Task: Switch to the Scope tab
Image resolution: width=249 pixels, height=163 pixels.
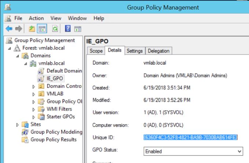Action: [96, 51]
